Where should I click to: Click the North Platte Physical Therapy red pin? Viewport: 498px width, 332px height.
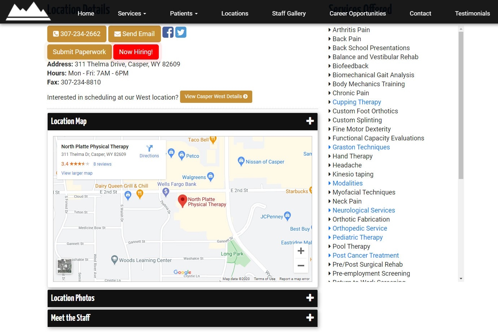(183, 201)
